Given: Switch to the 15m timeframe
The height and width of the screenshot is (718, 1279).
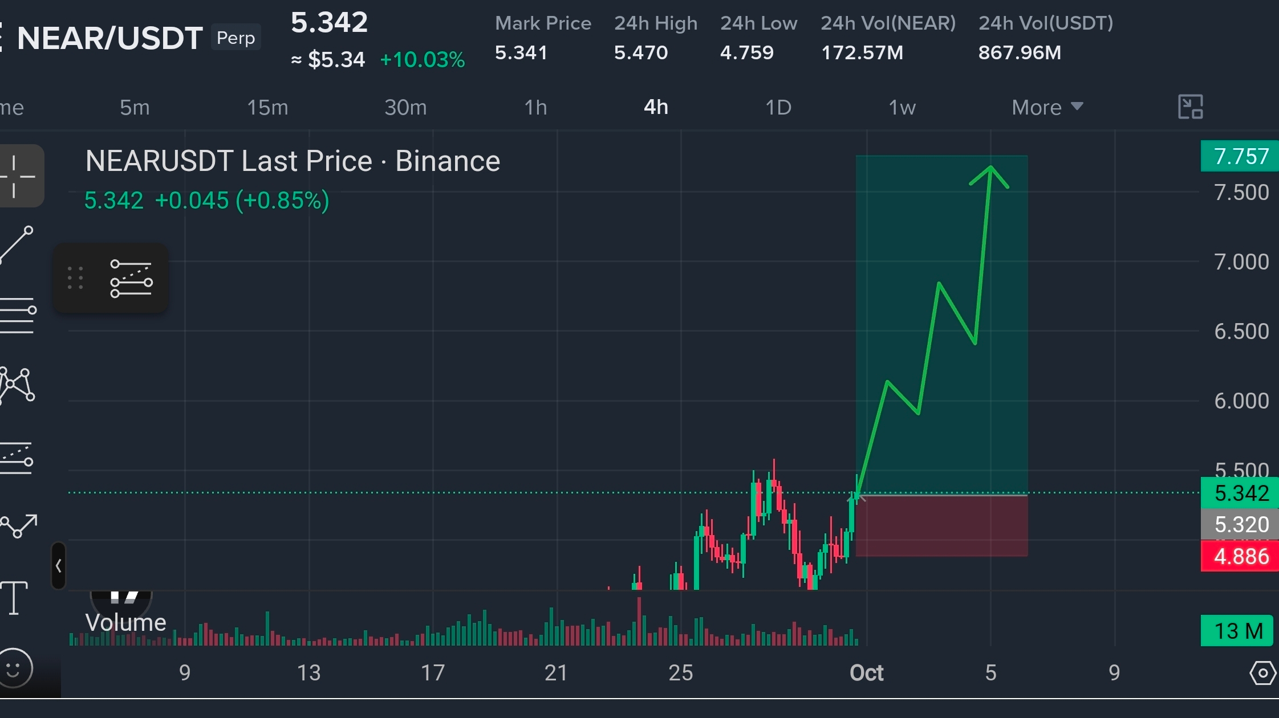Looking at the screenshot, I should [x=267, y=107].
